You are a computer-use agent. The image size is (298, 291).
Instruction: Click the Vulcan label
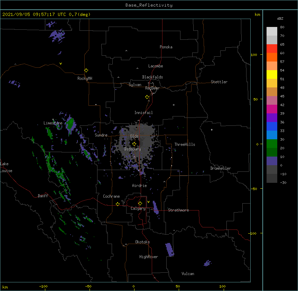tap(188, 274)
